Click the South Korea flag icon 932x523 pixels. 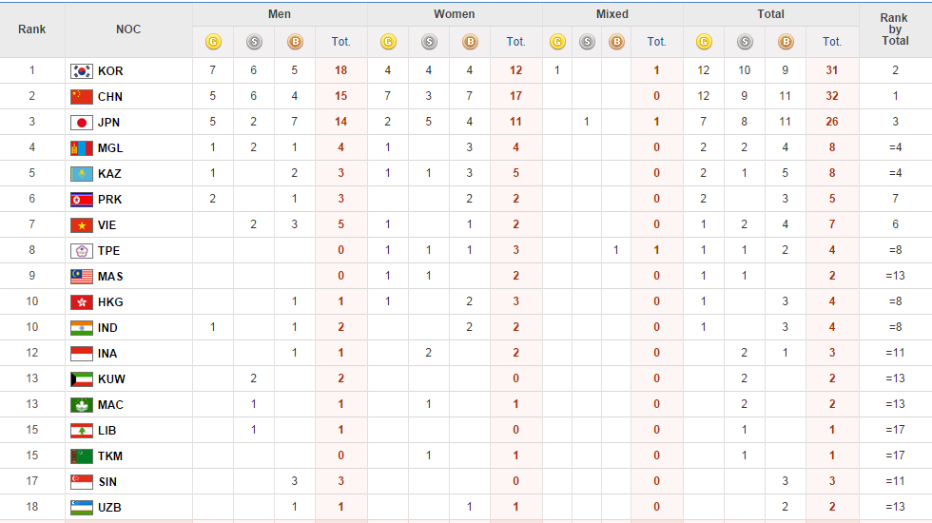tap(82, 71)
